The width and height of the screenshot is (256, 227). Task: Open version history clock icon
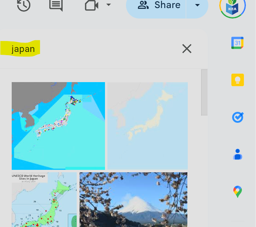click(x=24, y=5)
